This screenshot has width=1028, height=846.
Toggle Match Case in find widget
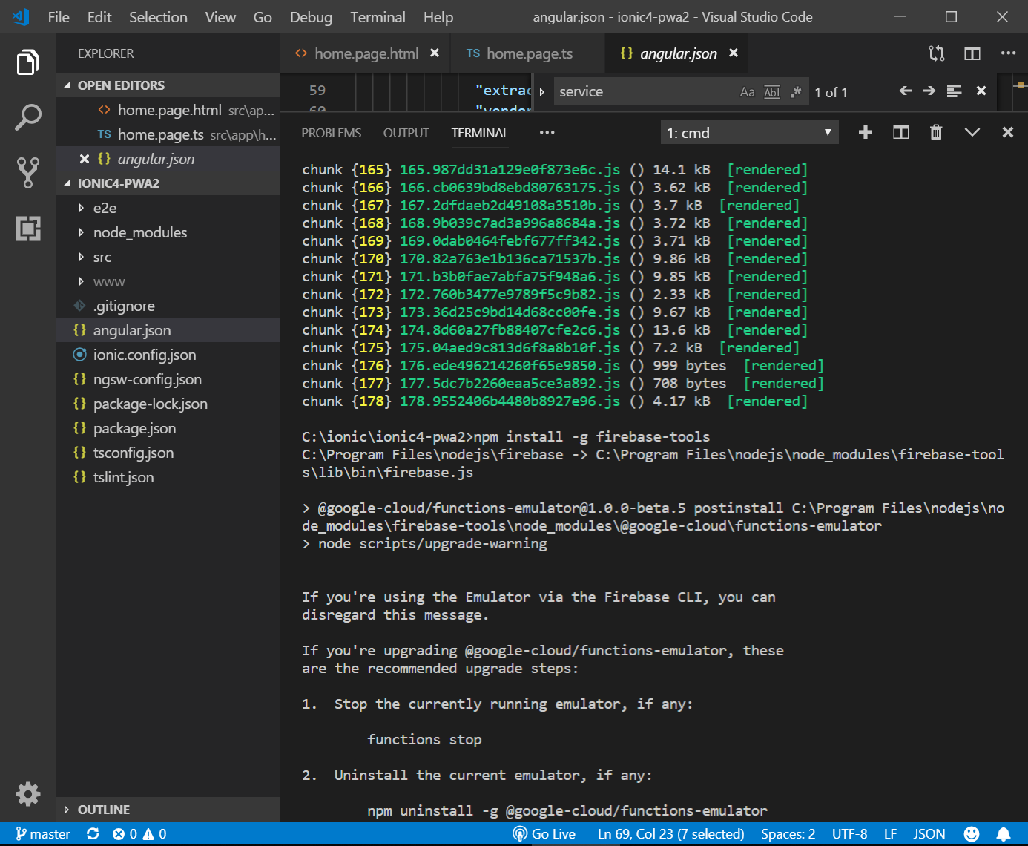tap(747, 92)
